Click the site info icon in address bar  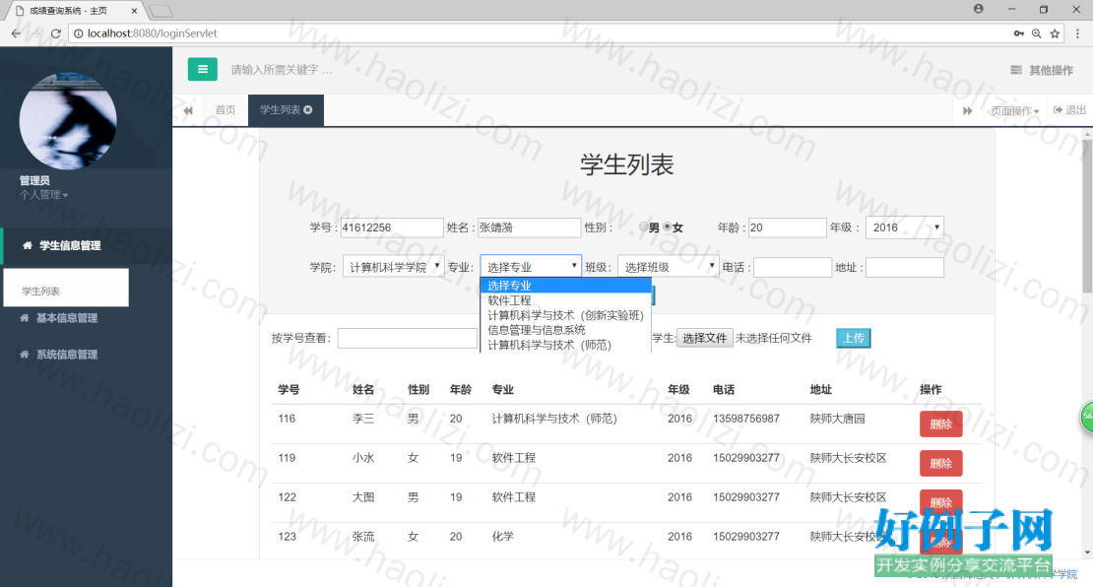78,33
